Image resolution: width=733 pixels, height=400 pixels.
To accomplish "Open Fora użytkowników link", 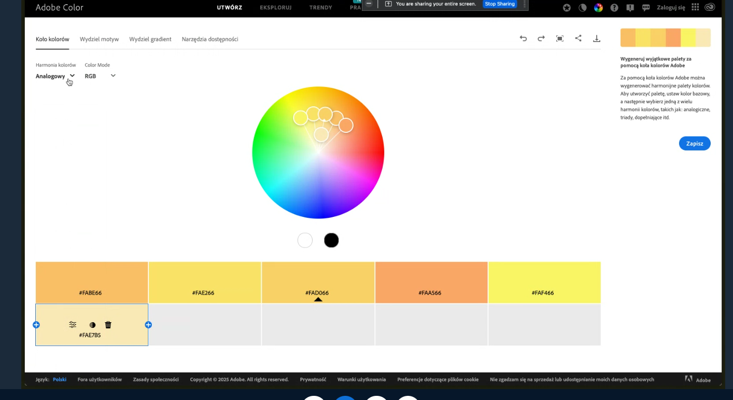I will coord(100,379).
